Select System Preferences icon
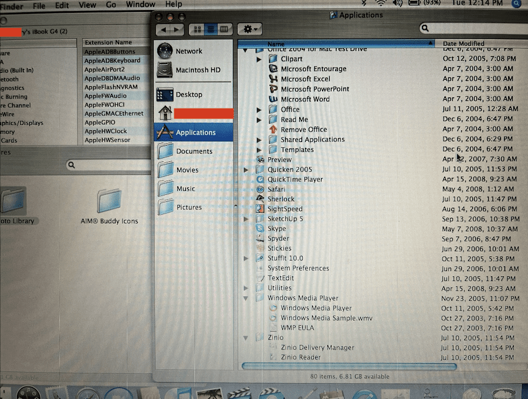This screenshot has width=528, height=399. point(260,268)
